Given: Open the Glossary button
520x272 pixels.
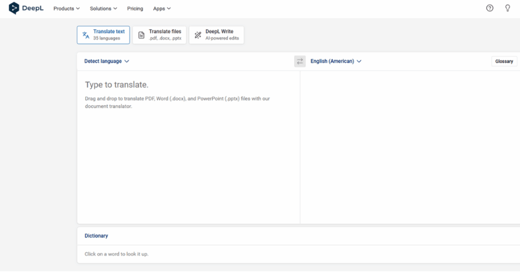Looking at the screenshot, I should pyautogui.click(x=504, y=61).
